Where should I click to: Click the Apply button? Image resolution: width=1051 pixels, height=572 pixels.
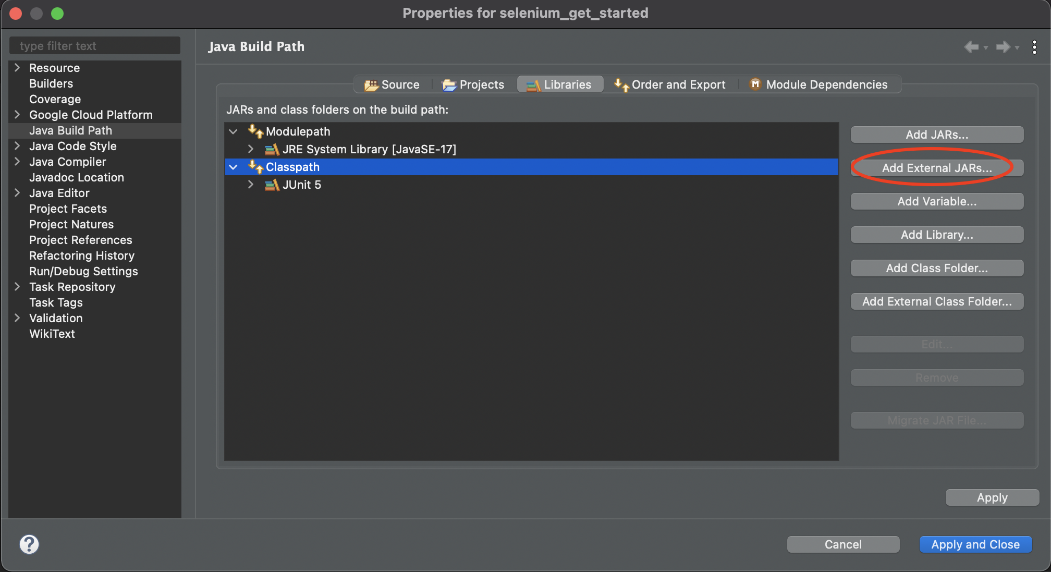[x=992, y=497]
